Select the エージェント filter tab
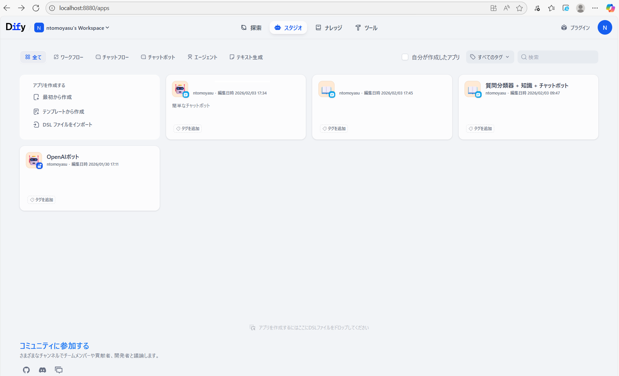 point(202,57)
